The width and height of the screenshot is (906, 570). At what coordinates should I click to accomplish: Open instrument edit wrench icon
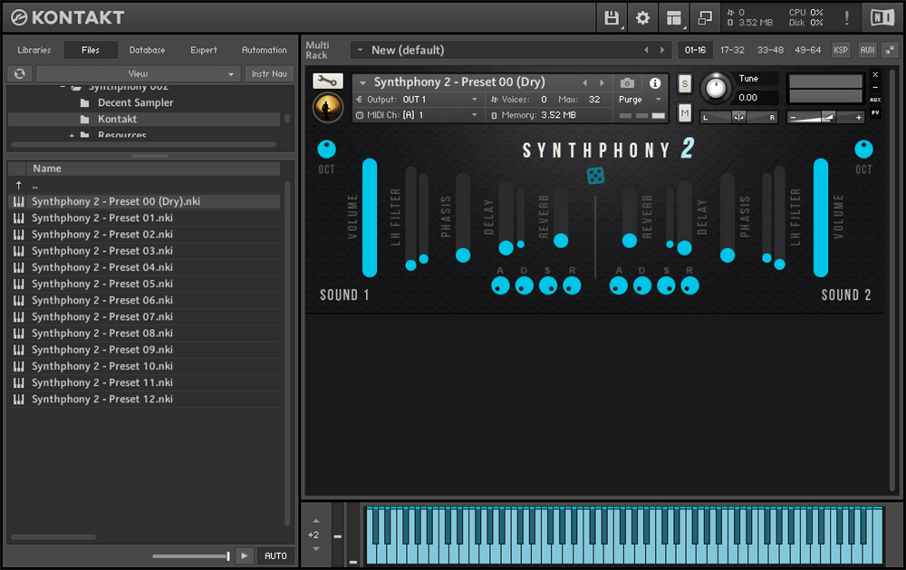click(x=328, y=81)
